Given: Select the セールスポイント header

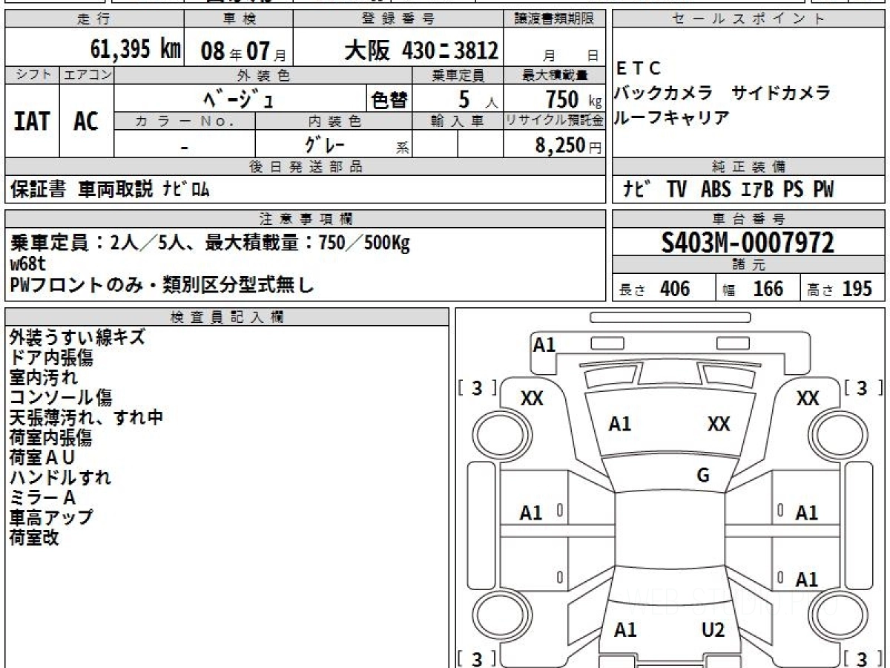Looking at the screenshot, I should pos(749,19).
